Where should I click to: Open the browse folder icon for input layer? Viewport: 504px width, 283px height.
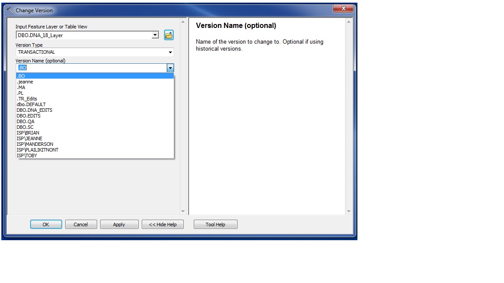(x=169, y=35)
